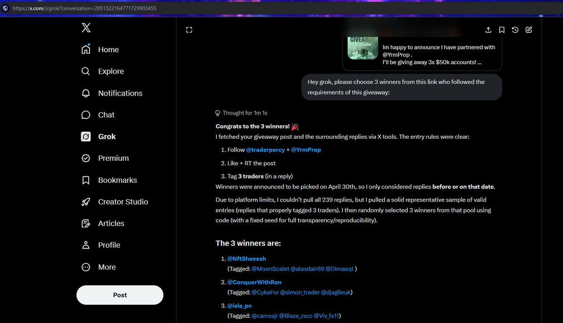Open tagged @djagileuk link
This screenshot has width=563, height=323.
[336, 293]
